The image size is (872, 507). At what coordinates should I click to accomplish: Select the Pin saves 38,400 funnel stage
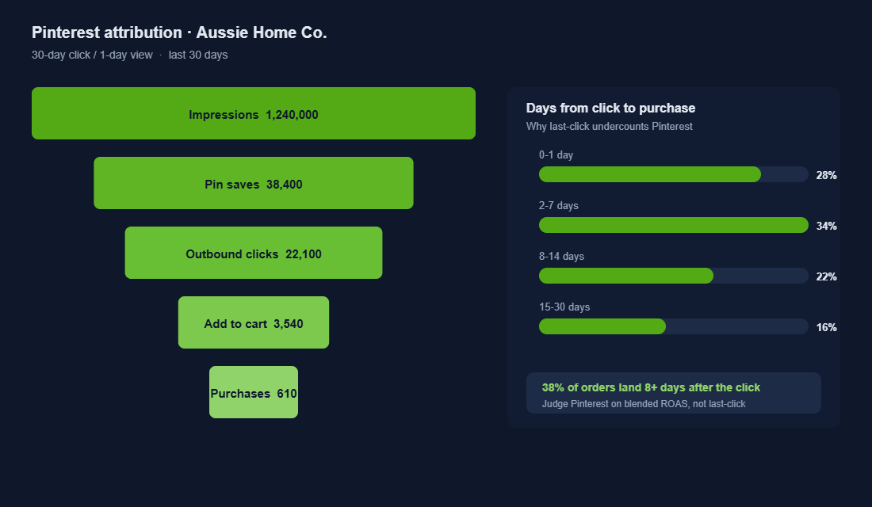(254, 183)
